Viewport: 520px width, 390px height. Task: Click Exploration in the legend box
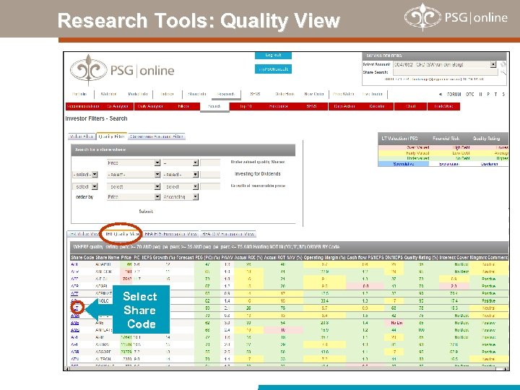tap(449, 164)
